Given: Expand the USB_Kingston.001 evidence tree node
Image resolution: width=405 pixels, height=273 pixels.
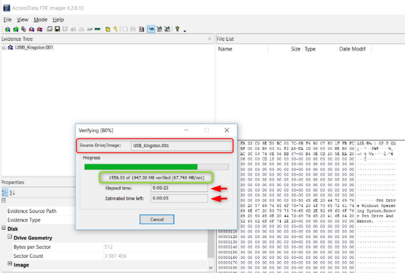Looking at the screenshot, I should pyautogui.click(x=4, y=47).
